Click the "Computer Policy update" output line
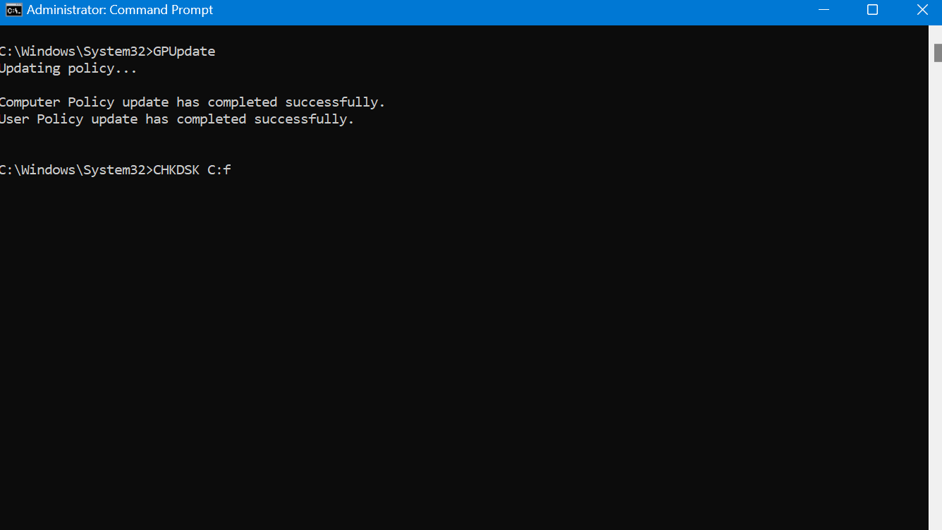Viewport: 942px width, 530px height. coord(192,102)
